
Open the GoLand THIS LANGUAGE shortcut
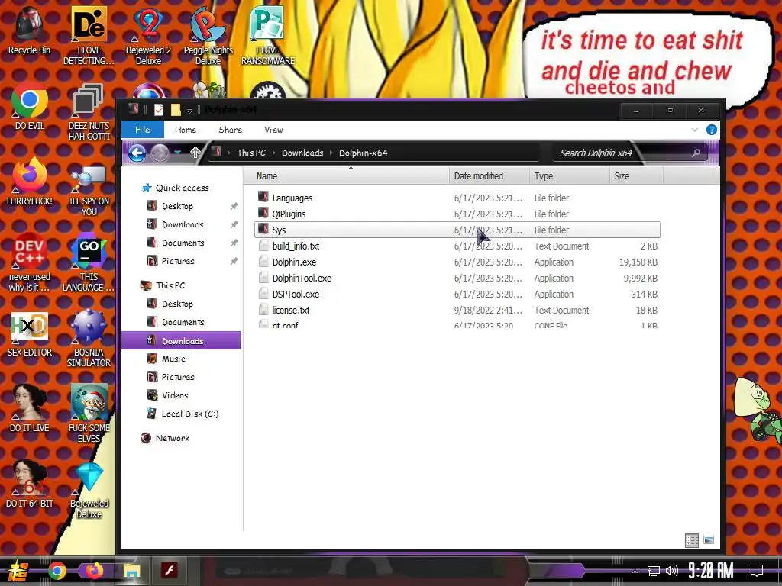click(x=89, y=262)
